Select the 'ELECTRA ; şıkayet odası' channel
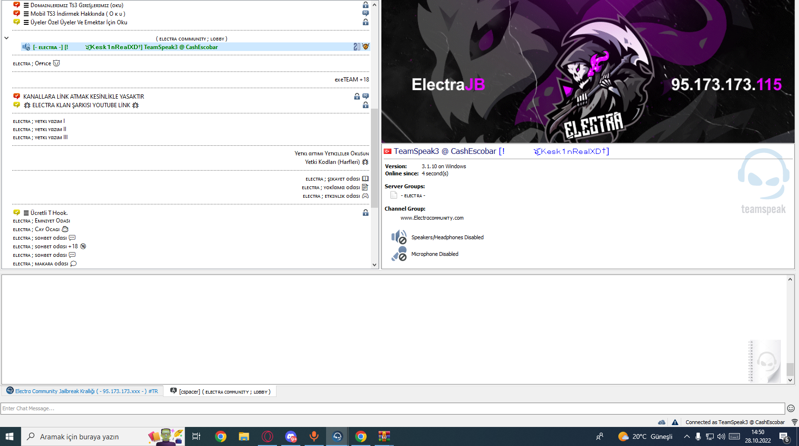Screen dimensions: 799x446 (337, 179)
